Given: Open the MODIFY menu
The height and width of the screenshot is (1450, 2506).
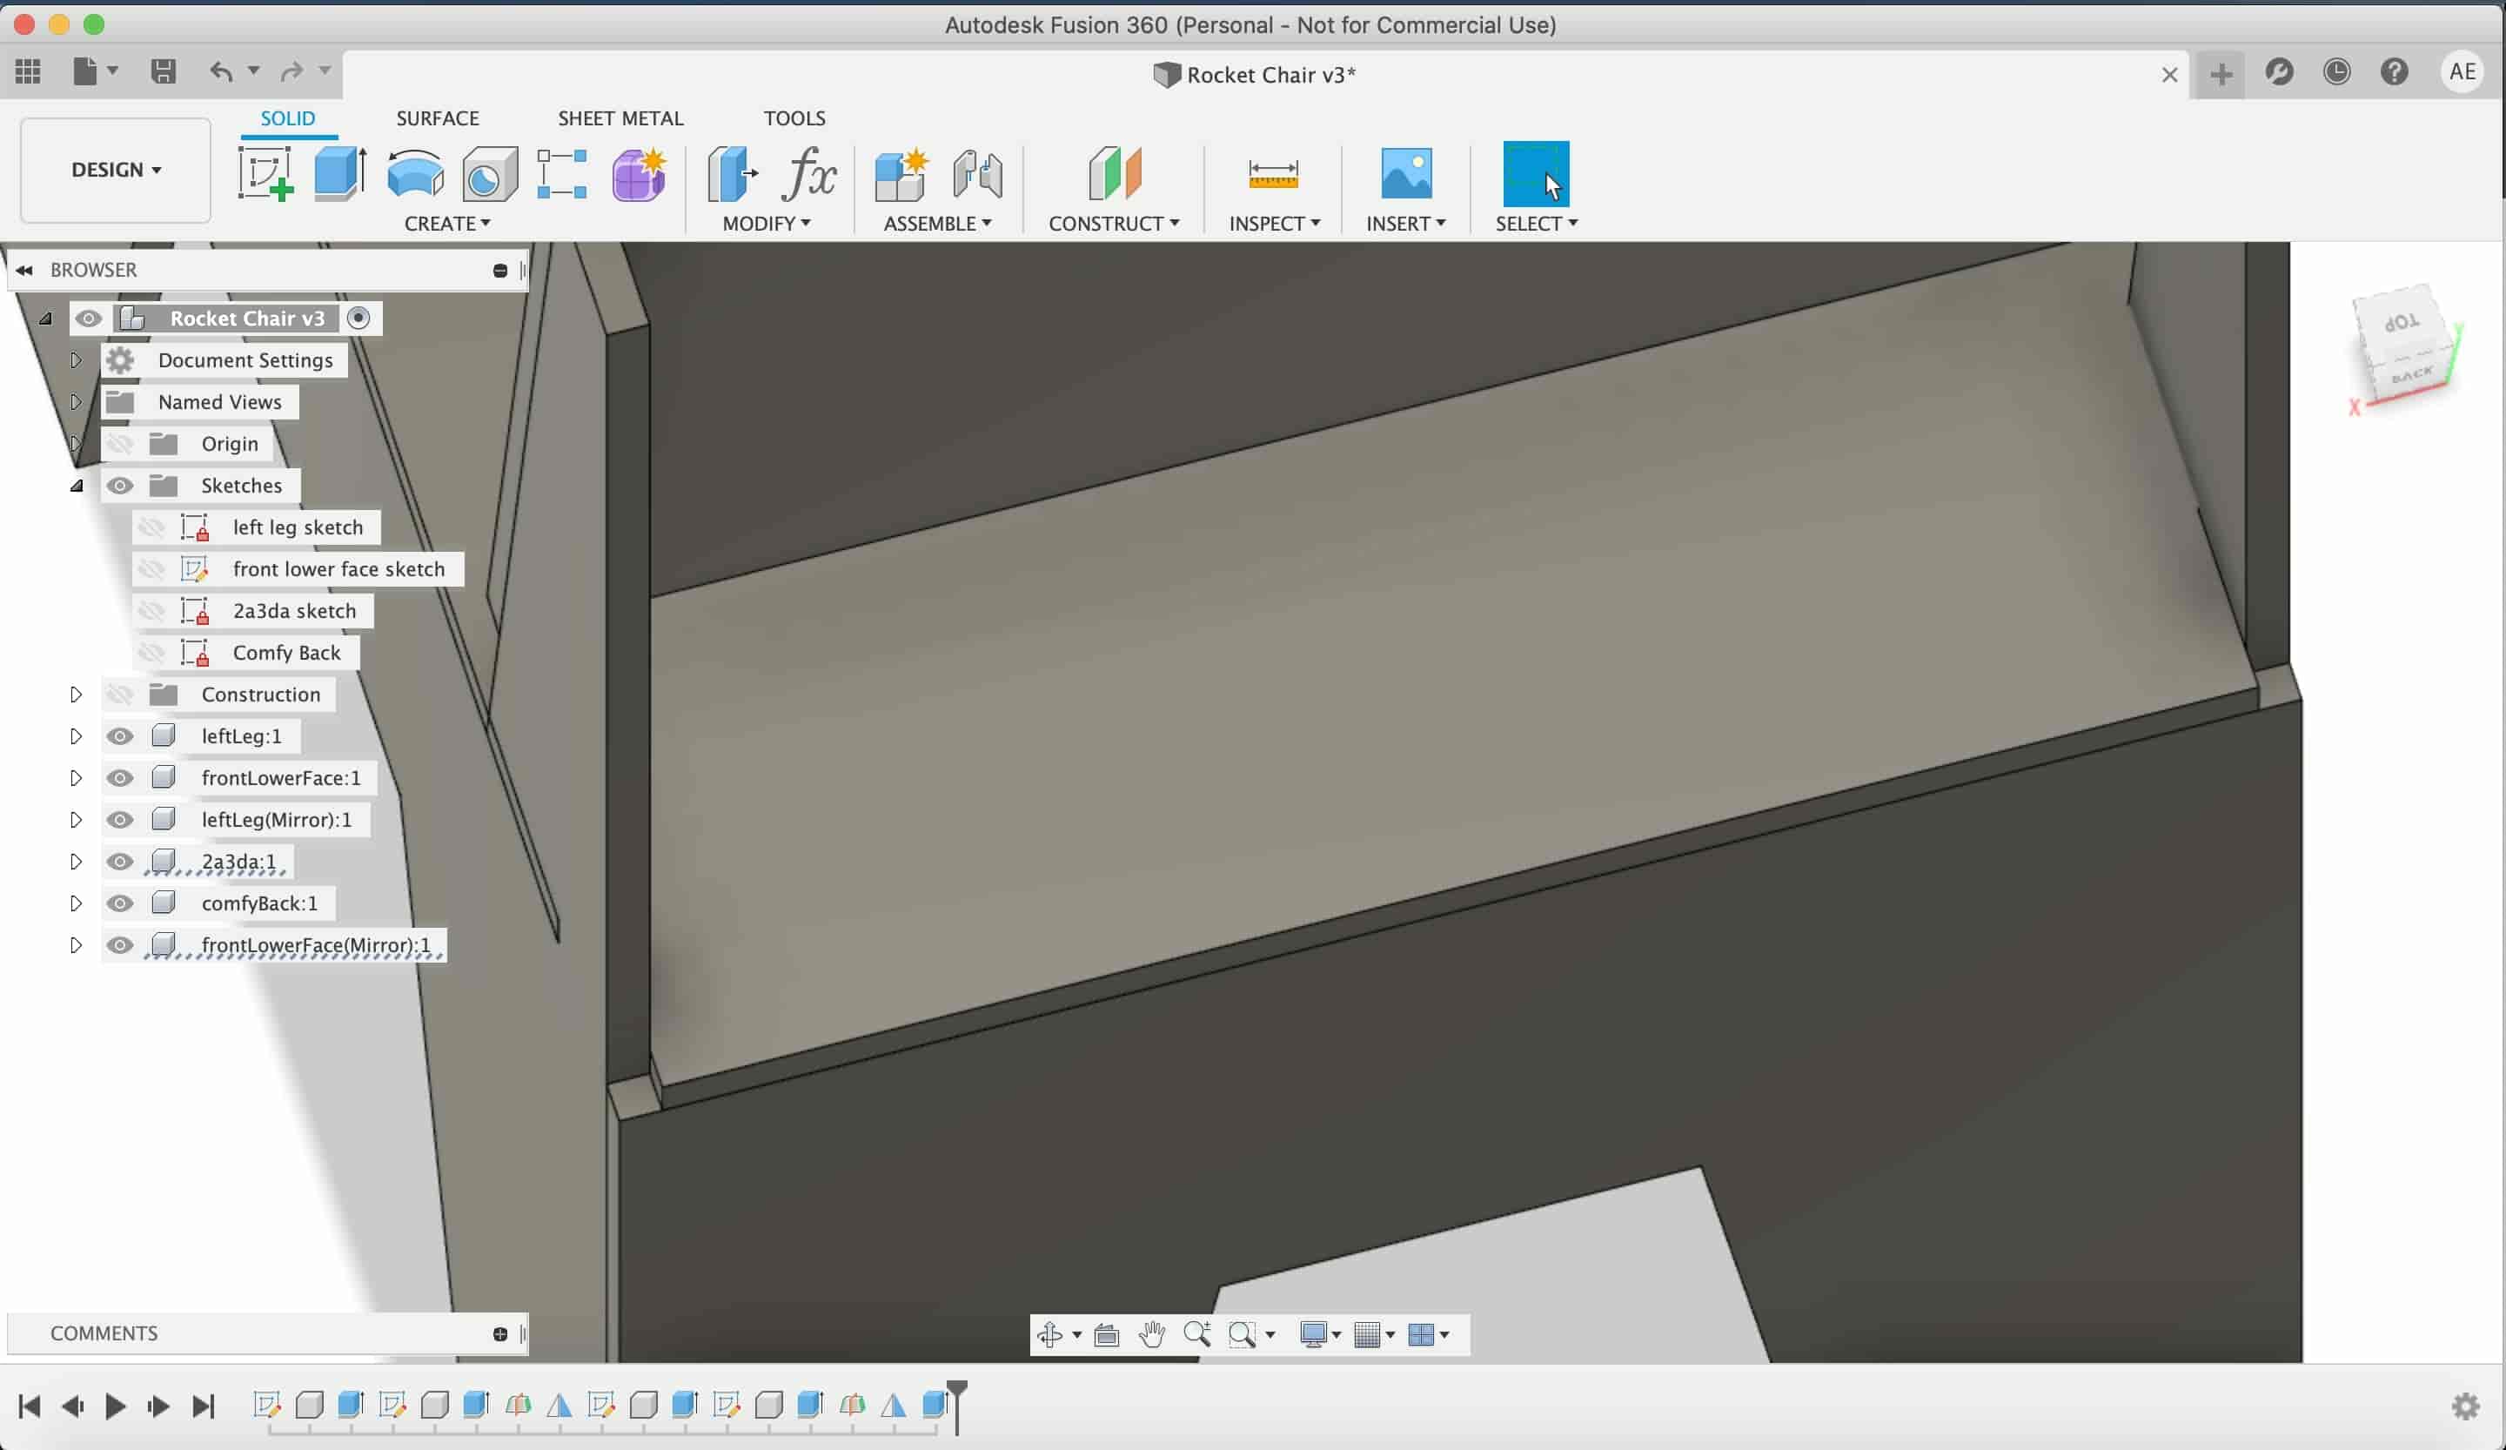Looking at the screenshot, I should pos(766,224).
